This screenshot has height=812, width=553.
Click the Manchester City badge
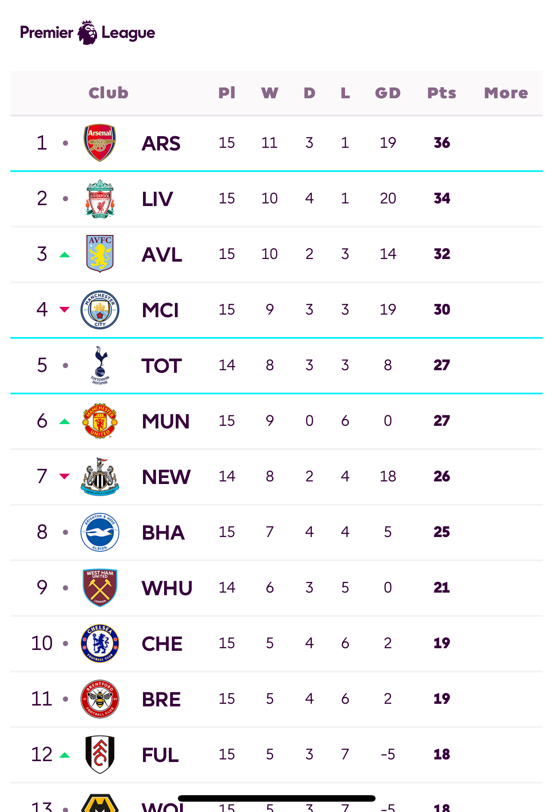(x=99, y=309)
